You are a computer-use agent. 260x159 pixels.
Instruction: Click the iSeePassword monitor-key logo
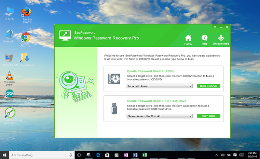(x=65, y=35)
